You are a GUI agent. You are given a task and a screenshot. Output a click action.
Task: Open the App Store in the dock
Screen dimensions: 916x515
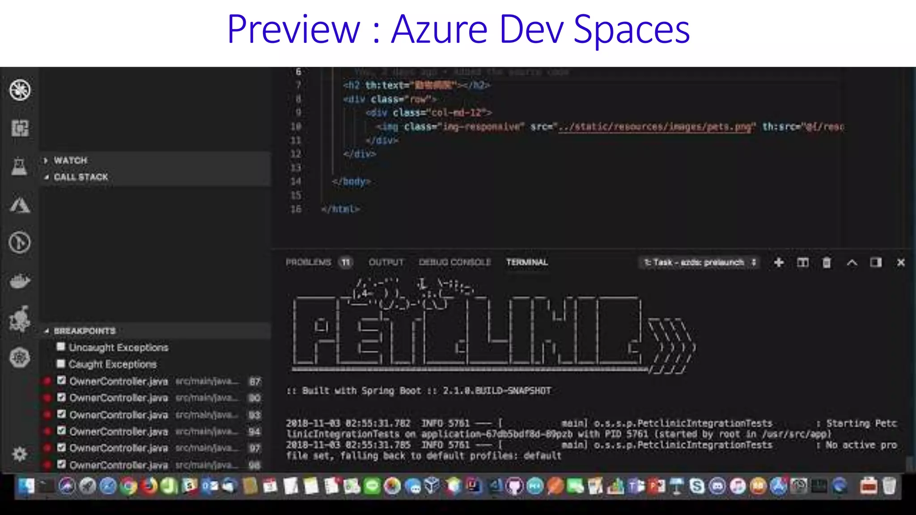click(x=778, y=486)
